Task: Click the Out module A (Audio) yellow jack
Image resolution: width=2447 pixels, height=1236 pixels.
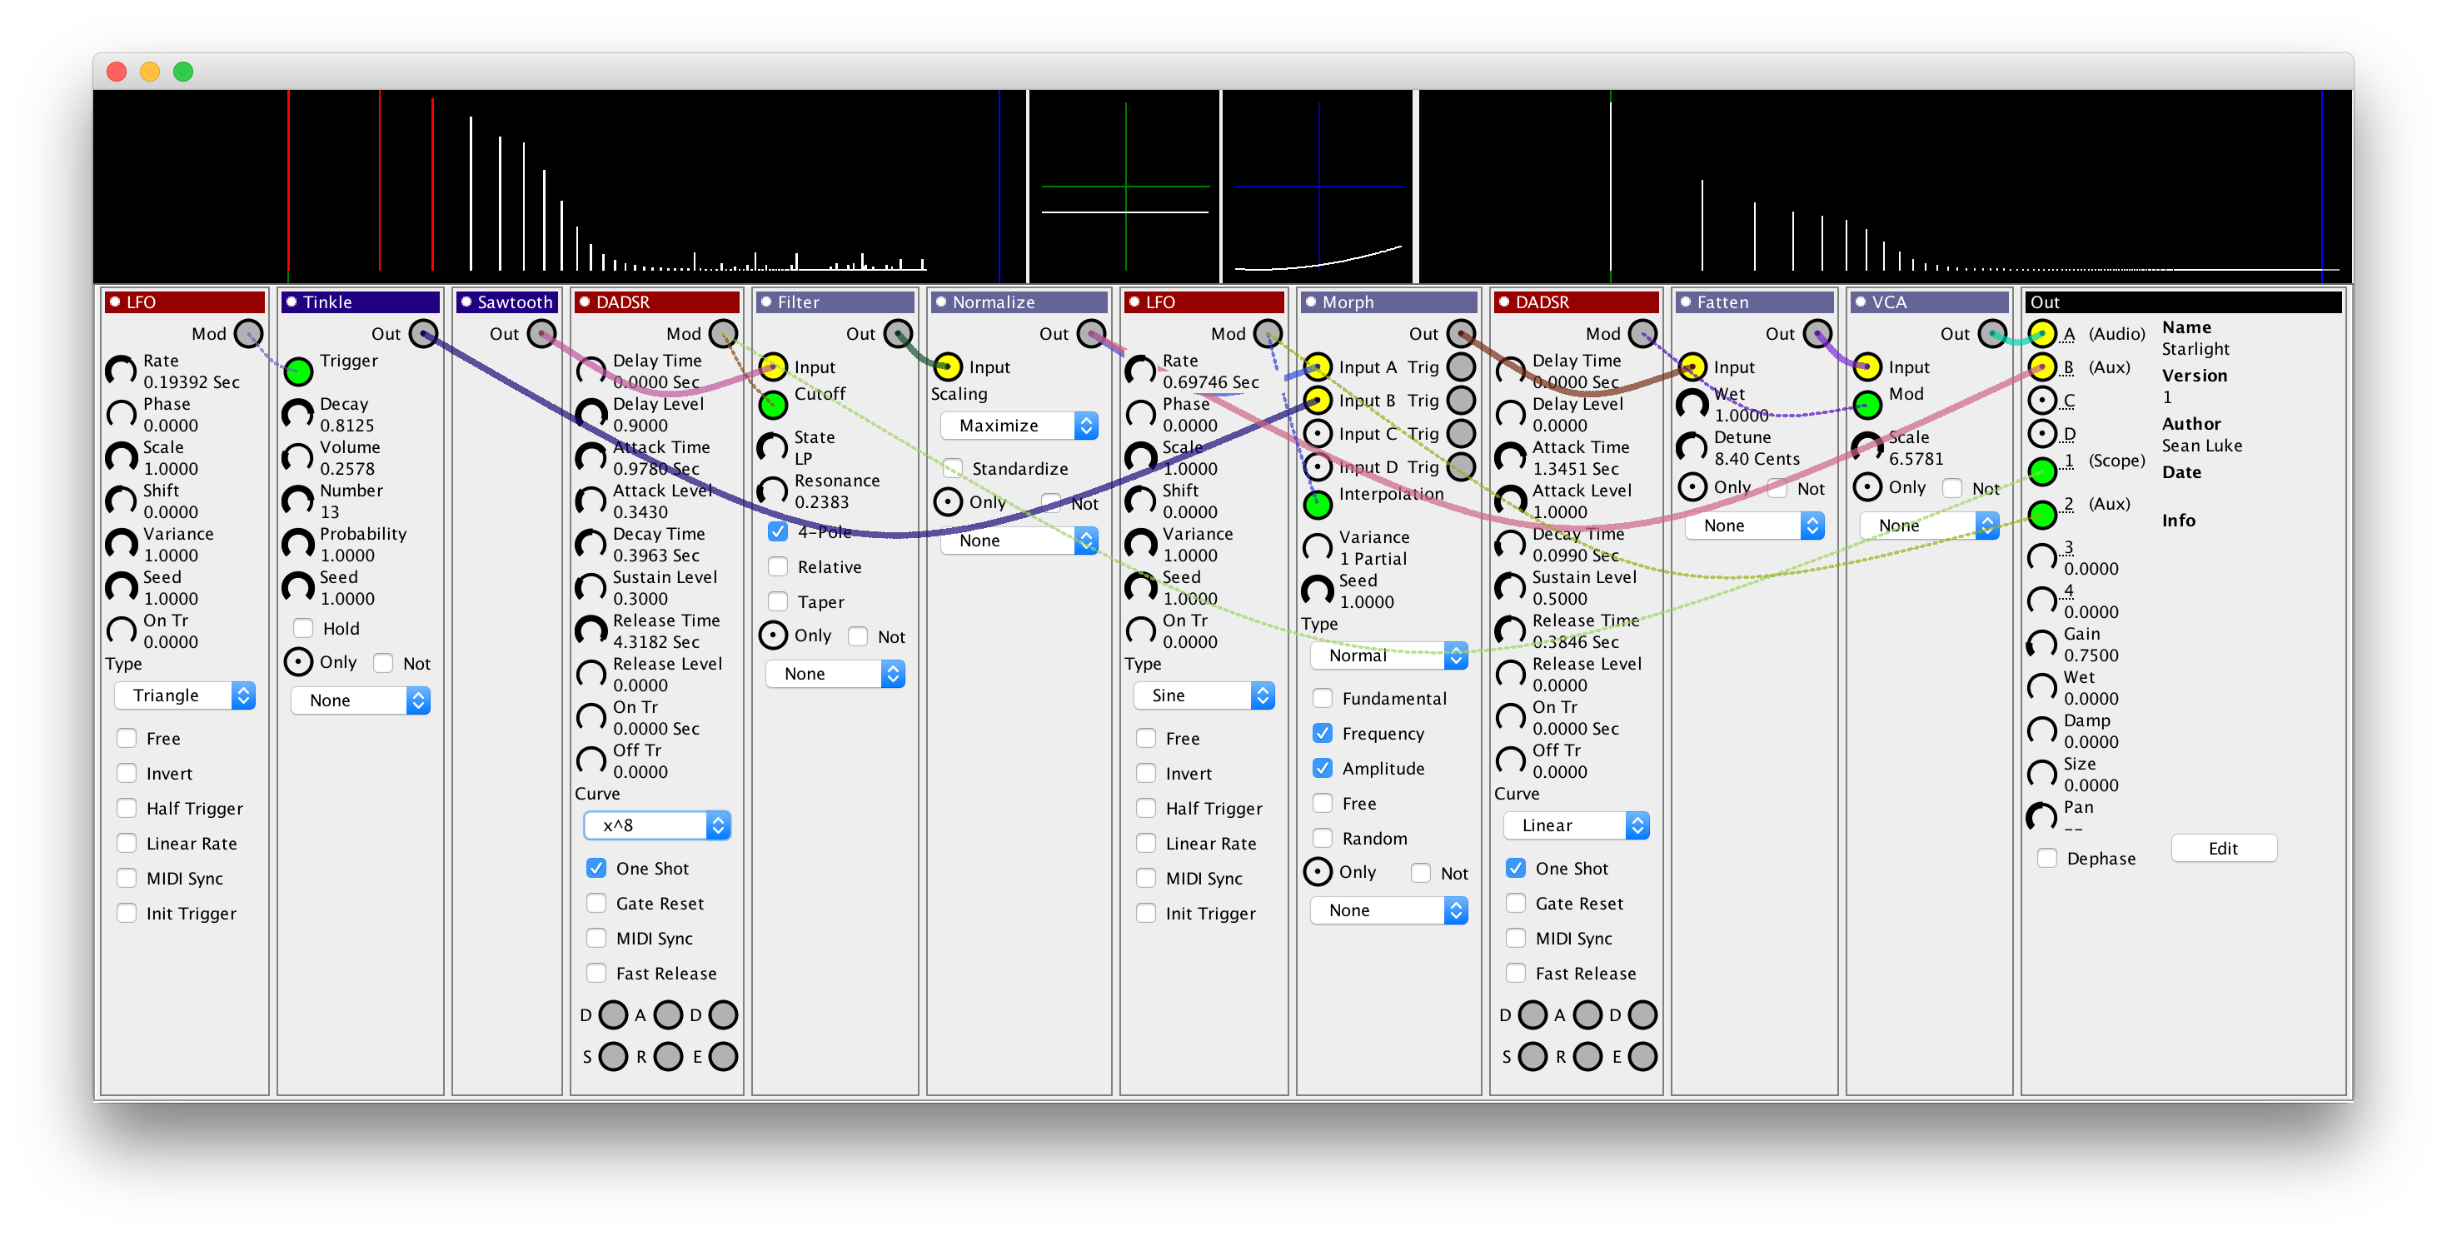Action: pos(2042,333)
